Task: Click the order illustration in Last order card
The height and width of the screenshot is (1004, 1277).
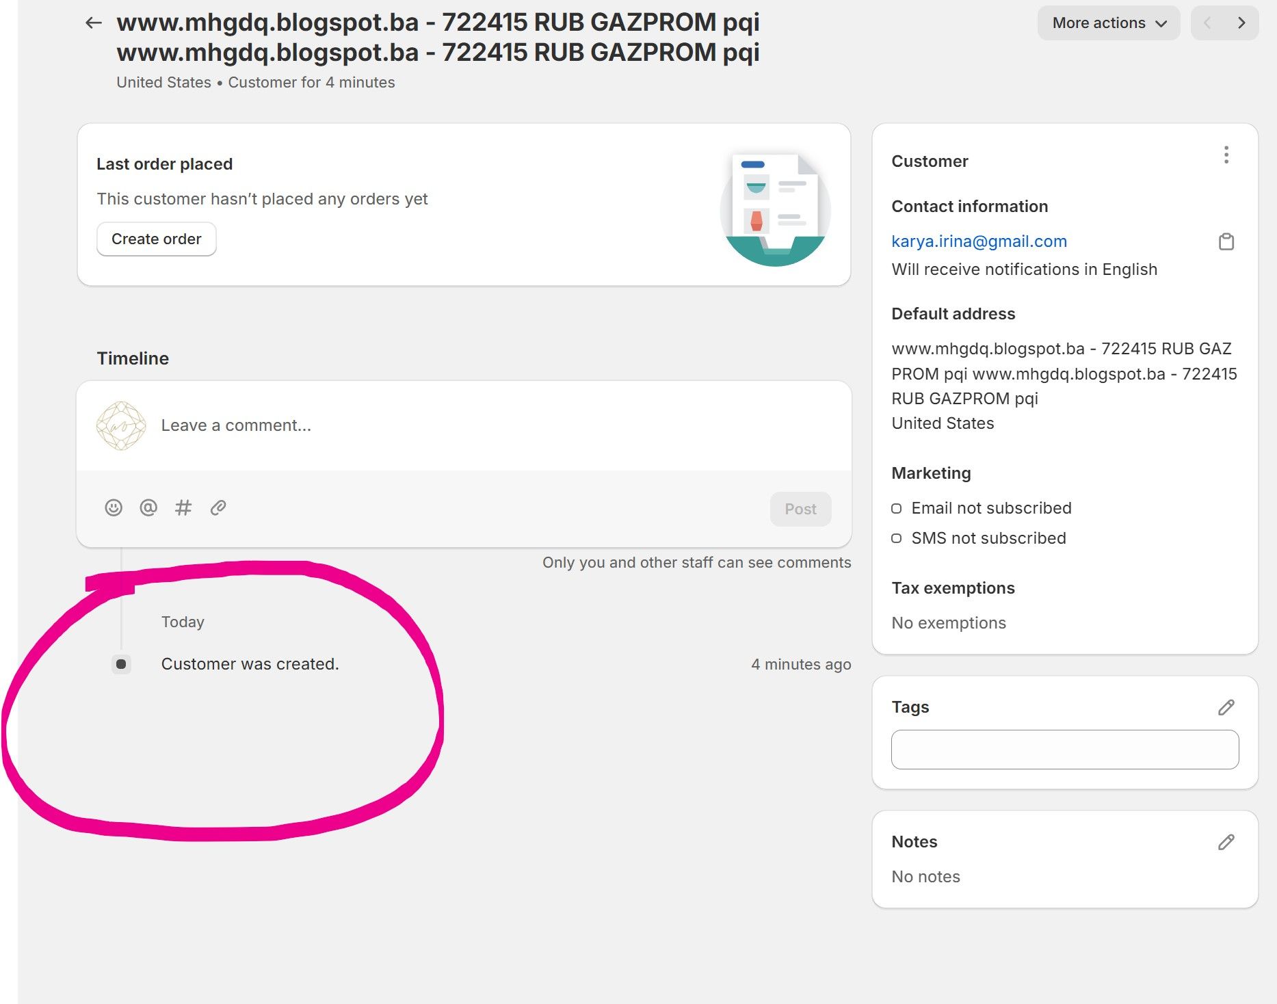Action: [x=775, y=209]
